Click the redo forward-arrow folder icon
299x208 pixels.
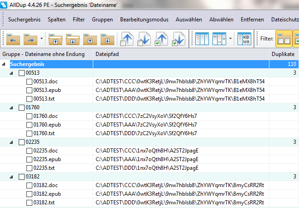coord(30,39)
